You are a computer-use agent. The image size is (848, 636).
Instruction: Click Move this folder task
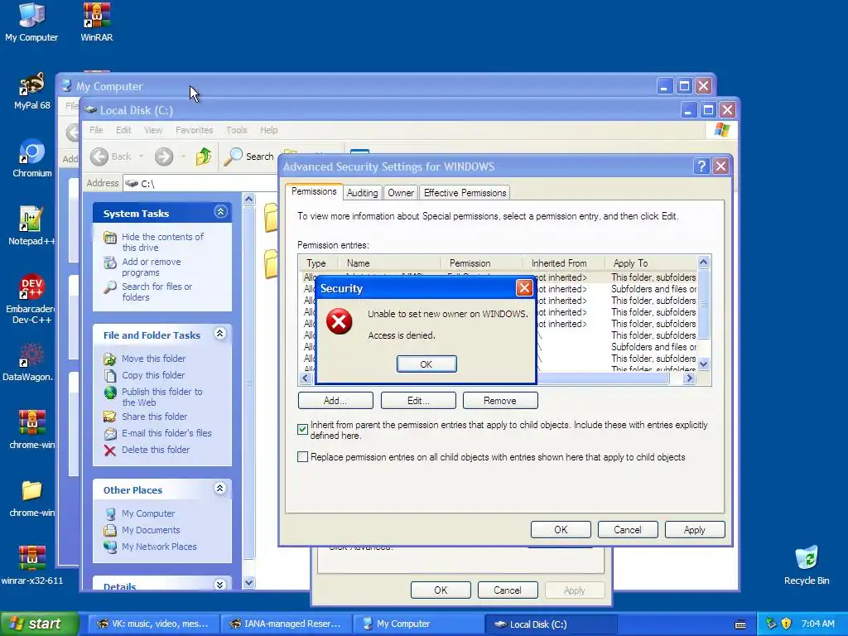153,359
